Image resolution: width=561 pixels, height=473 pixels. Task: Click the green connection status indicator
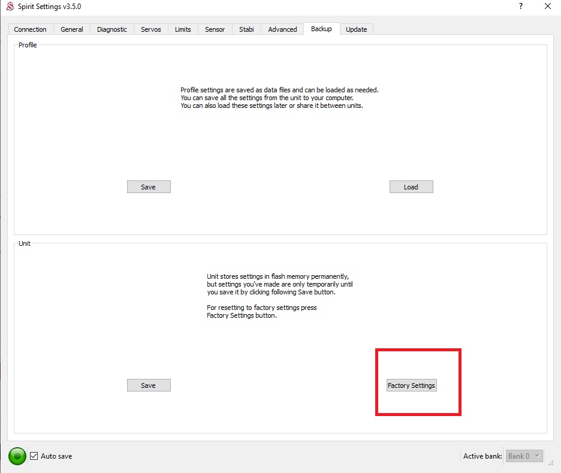(17, 456)
